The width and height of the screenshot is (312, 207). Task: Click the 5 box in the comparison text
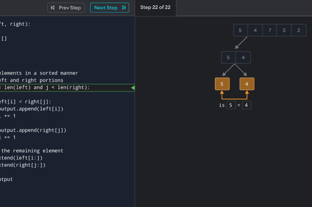click(230, 105)
